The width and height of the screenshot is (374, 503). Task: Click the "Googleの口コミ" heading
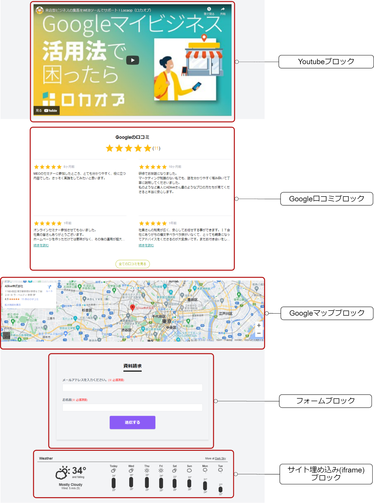[x=132, y=137]
